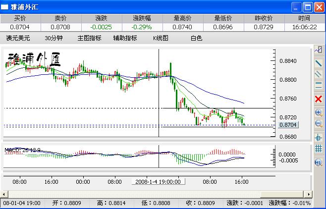Click the 昨收价 value 0.8729
The height and width of the screenshot is (209, 326).
(x=264, y=27)
